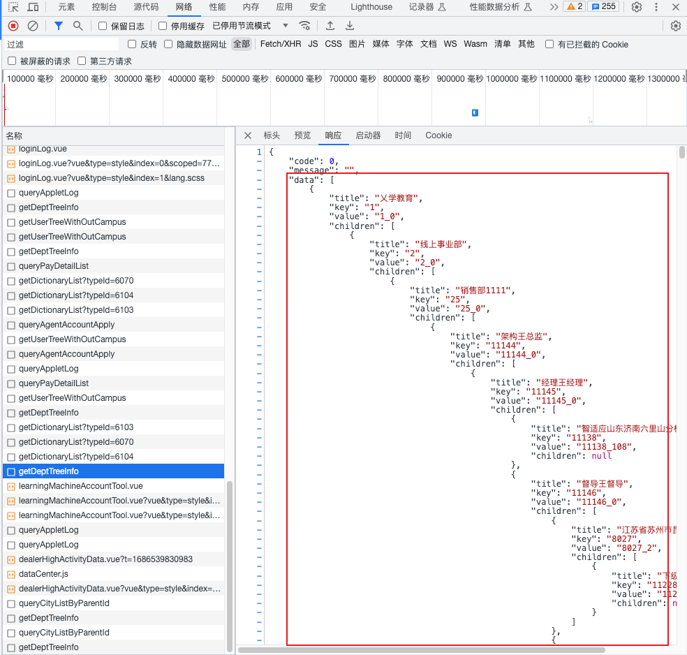Open network conditions wifi icon
Image resolution: width=687 pixels, height=655 pixels.
[x=304, y=26]
